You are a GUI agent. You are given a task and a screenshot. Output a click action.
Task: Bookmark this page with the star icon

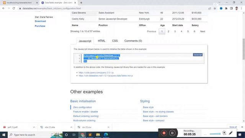click(x=215, y=8)
